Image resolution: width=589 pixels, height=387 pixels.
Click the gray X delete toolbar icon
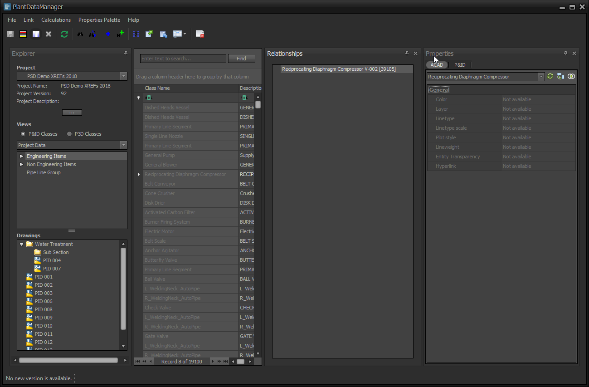pos(49,34)
